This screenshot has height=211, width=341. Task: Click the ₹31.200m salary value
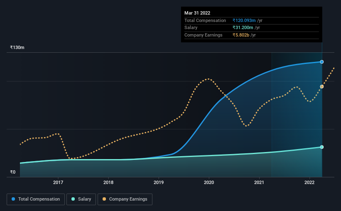click(243, 28)
